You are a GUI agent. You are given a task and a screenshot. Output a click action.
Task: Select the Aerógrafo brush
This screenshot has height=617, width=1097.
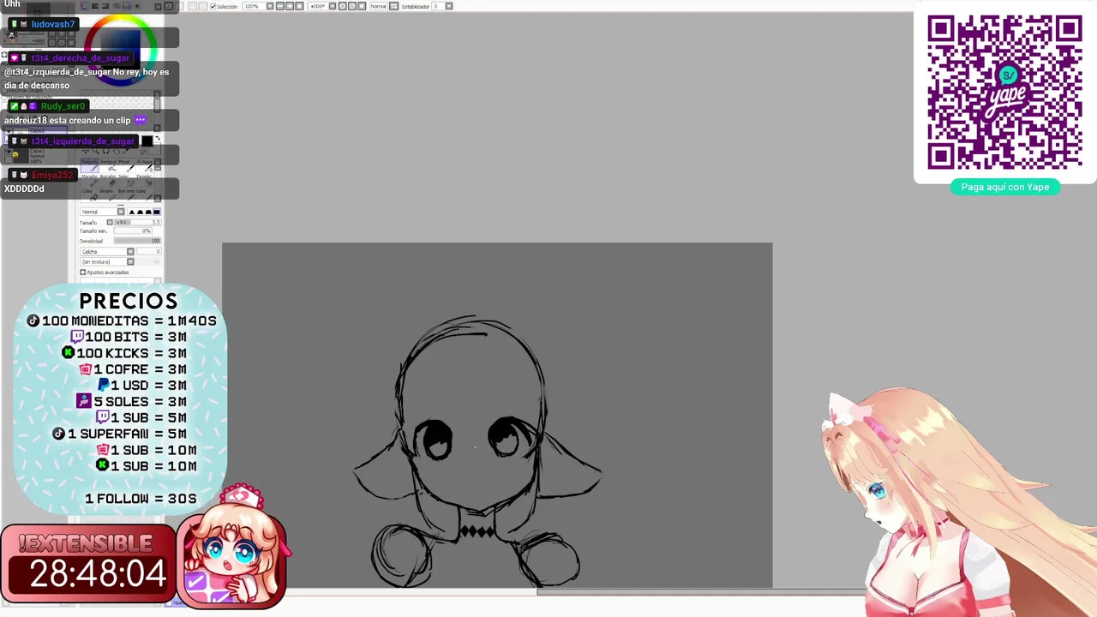(x=109, y=165)
